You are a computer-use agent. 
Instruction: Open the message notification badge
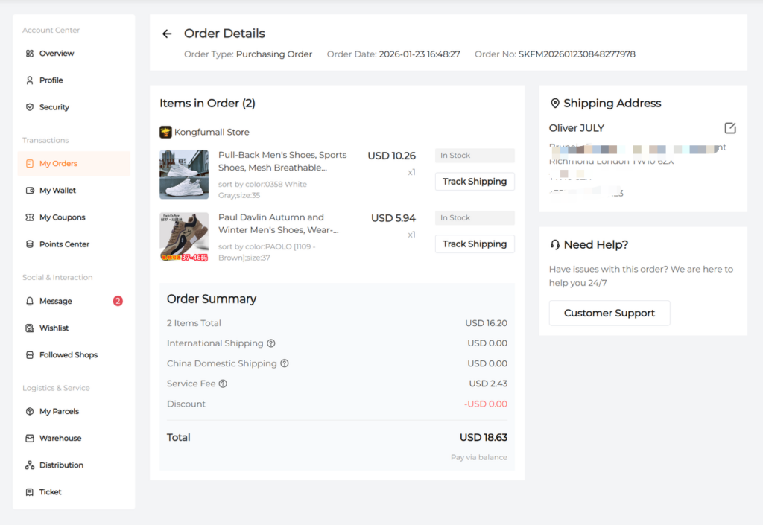coord(118,301)
